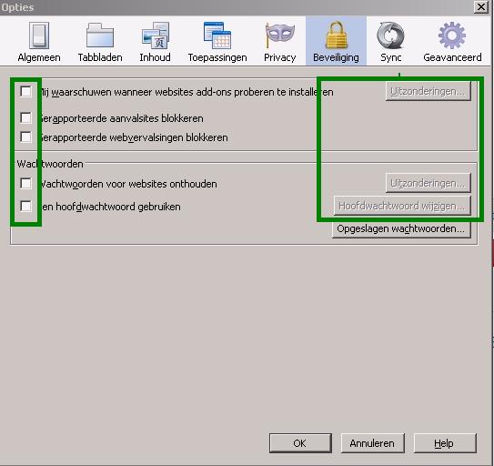
Task: Open the Help button
Action: pos(445,443)
